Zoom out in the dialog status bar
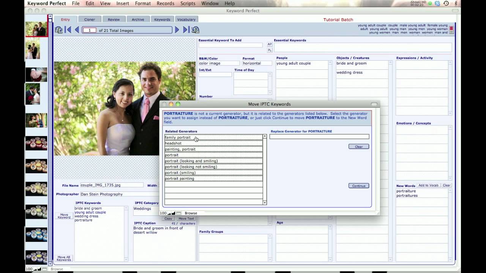The width and height of the screenshot is (486, 273). coord(169,213)
